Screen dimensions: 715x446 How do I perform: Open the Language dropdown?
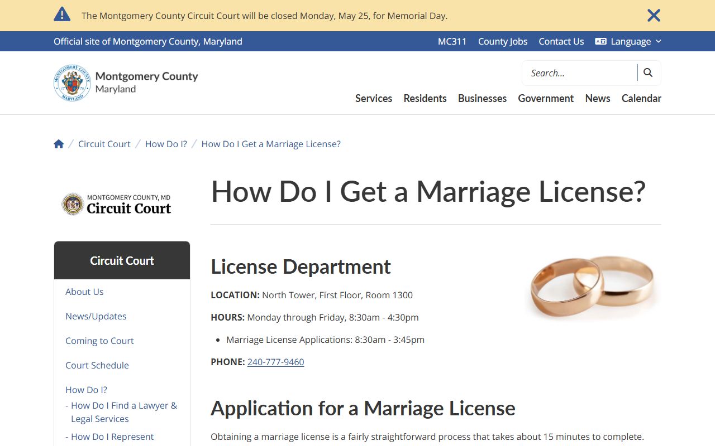pos(628,41)
